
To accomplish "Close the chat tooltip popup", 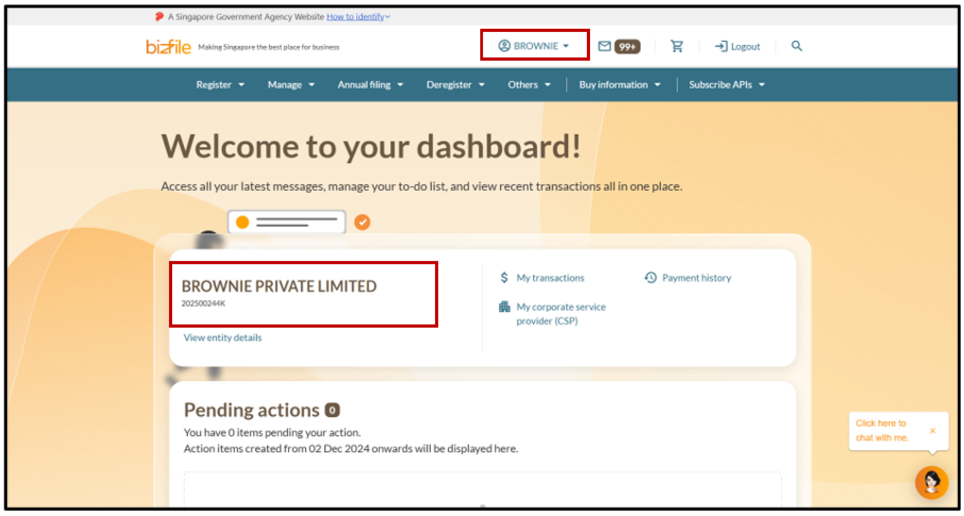I will point(932,431).
